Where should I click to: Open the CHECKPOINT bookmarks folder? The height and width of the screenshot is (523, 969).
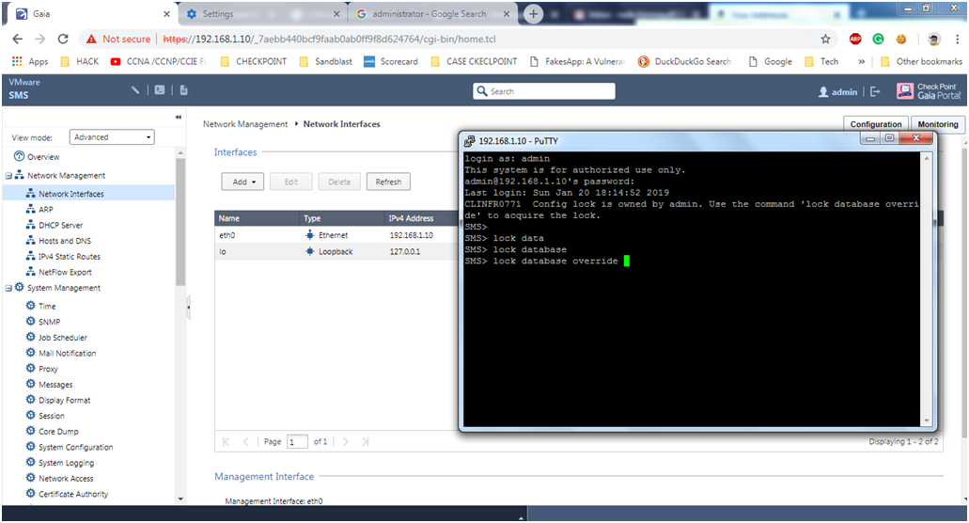[254, 61]
